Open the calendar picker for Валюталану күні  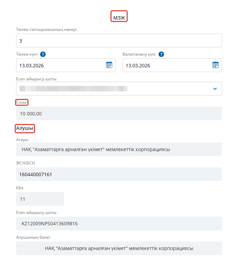tap(215, 65)
